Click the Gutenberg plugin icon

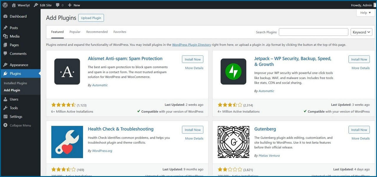coord(234,142)
